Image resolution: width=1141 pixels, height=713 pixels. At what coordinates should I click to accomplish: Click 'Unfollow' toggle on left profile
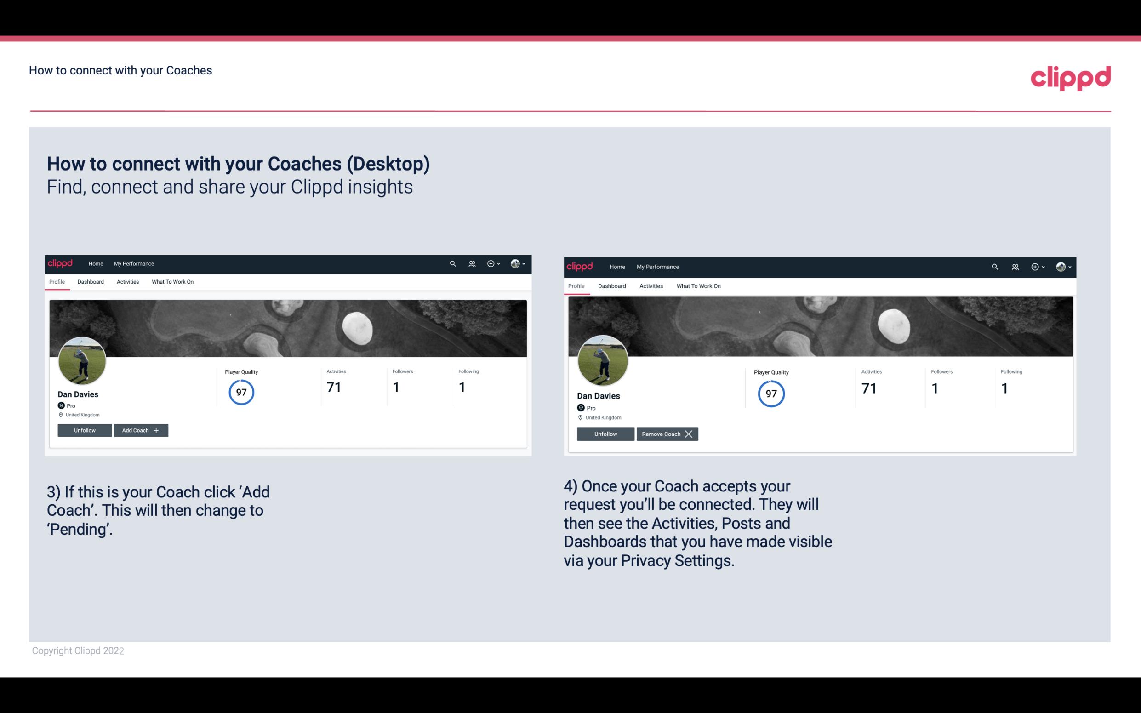(85, 430)
